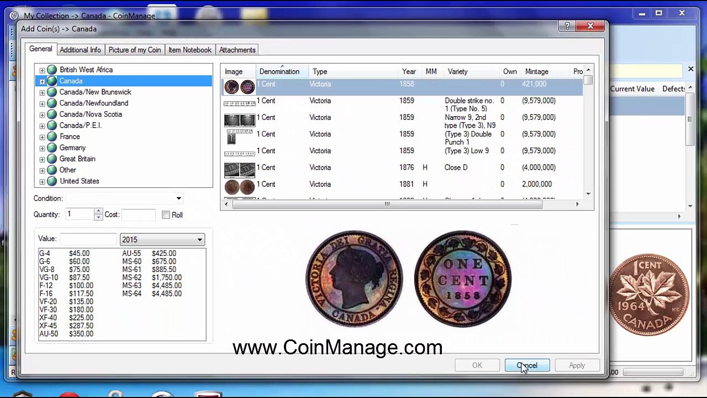Expand the Germany tree node
The image size is (707, 398).
coord(42,148)
